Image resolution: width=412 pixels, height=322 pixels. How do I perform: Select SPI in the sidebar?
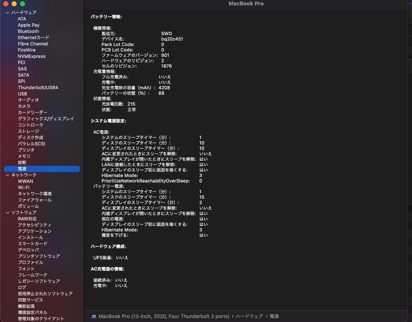coord(21,81)
